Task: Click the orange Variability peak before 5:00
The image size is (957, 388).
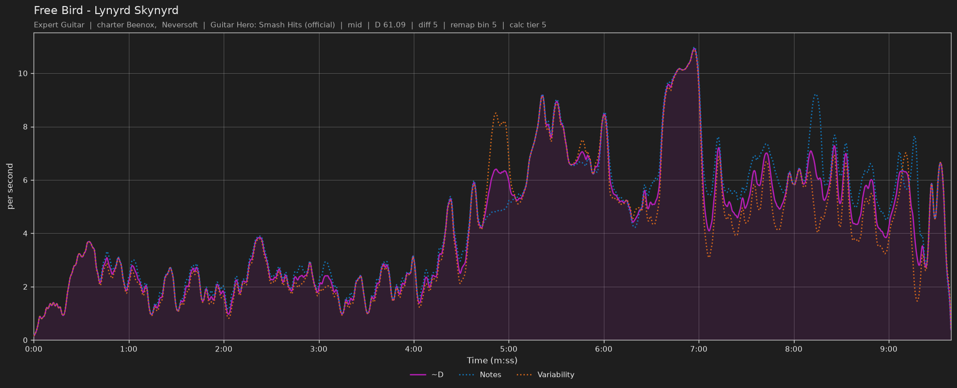Action: [496, 113]
